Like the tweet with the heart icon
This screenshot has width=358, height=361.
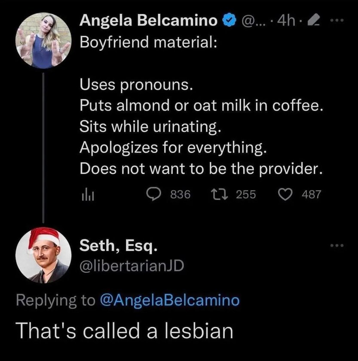285,194
